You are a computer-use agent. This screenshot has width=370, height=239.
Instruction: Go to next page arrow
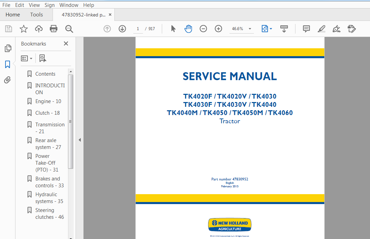pos(122,29)
